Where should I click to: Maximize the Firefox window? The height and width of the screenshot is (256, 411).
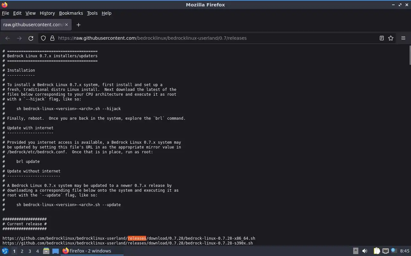click(x=400, y=5)
